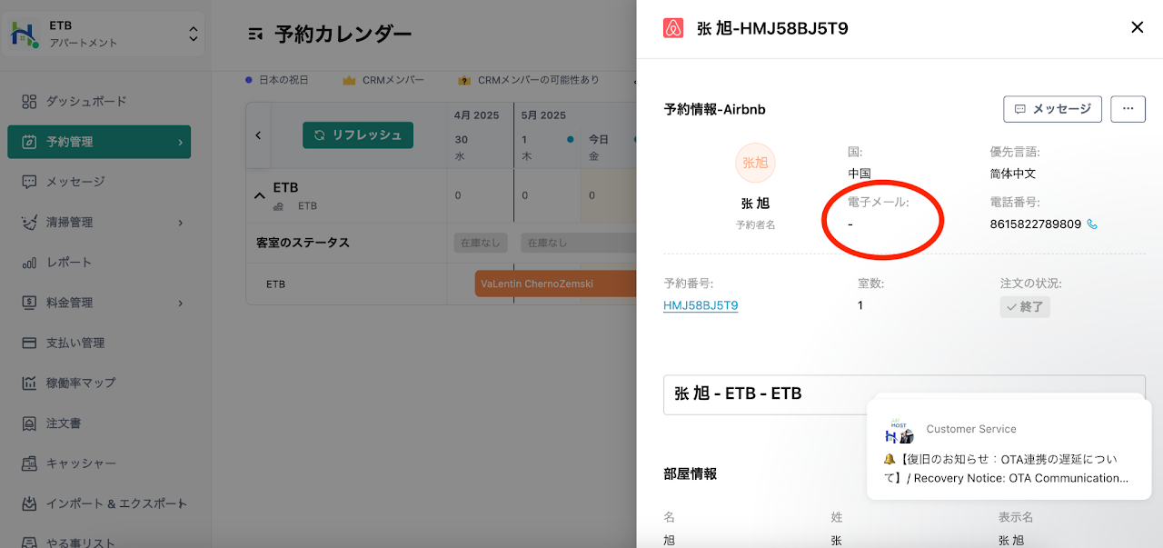Image resolution: width=1163 pixels, height=548 pixels.
Task: Open メッセージ in the sidebar
Action: [75, 182]
